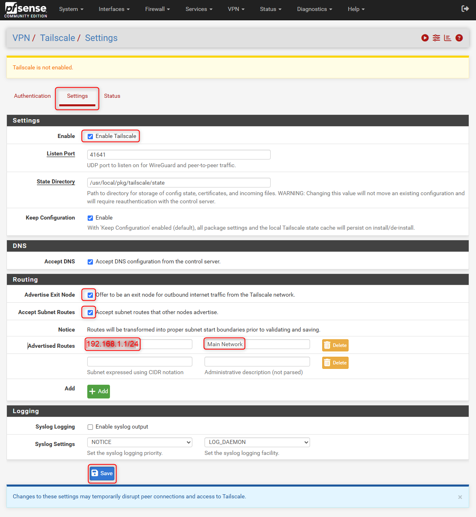Toggle Accept Subnet Routes checkbox
The width and height of the screenshot is (476, 517).
point(90,312)
